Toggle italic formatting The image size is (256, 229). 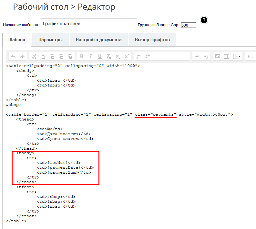91,56
